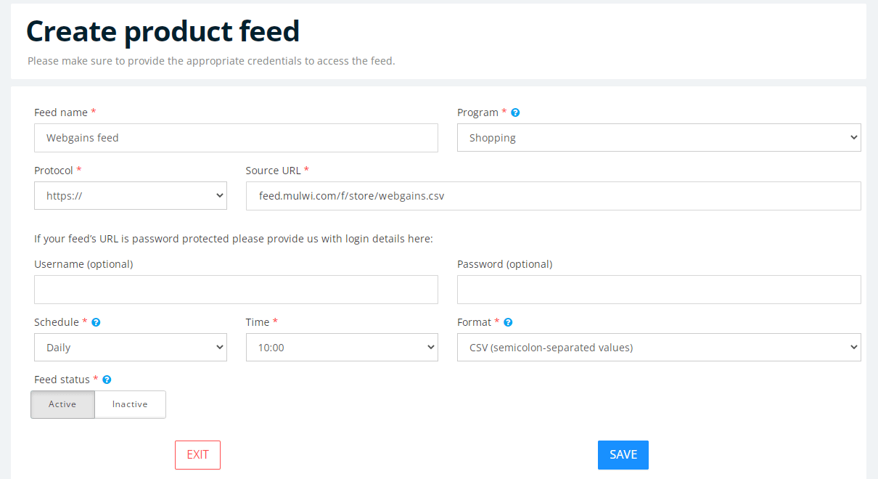878x479 pixels.
Task: Click inside the Feed name field
Action: pyautogui.click(x=236, y=137)
